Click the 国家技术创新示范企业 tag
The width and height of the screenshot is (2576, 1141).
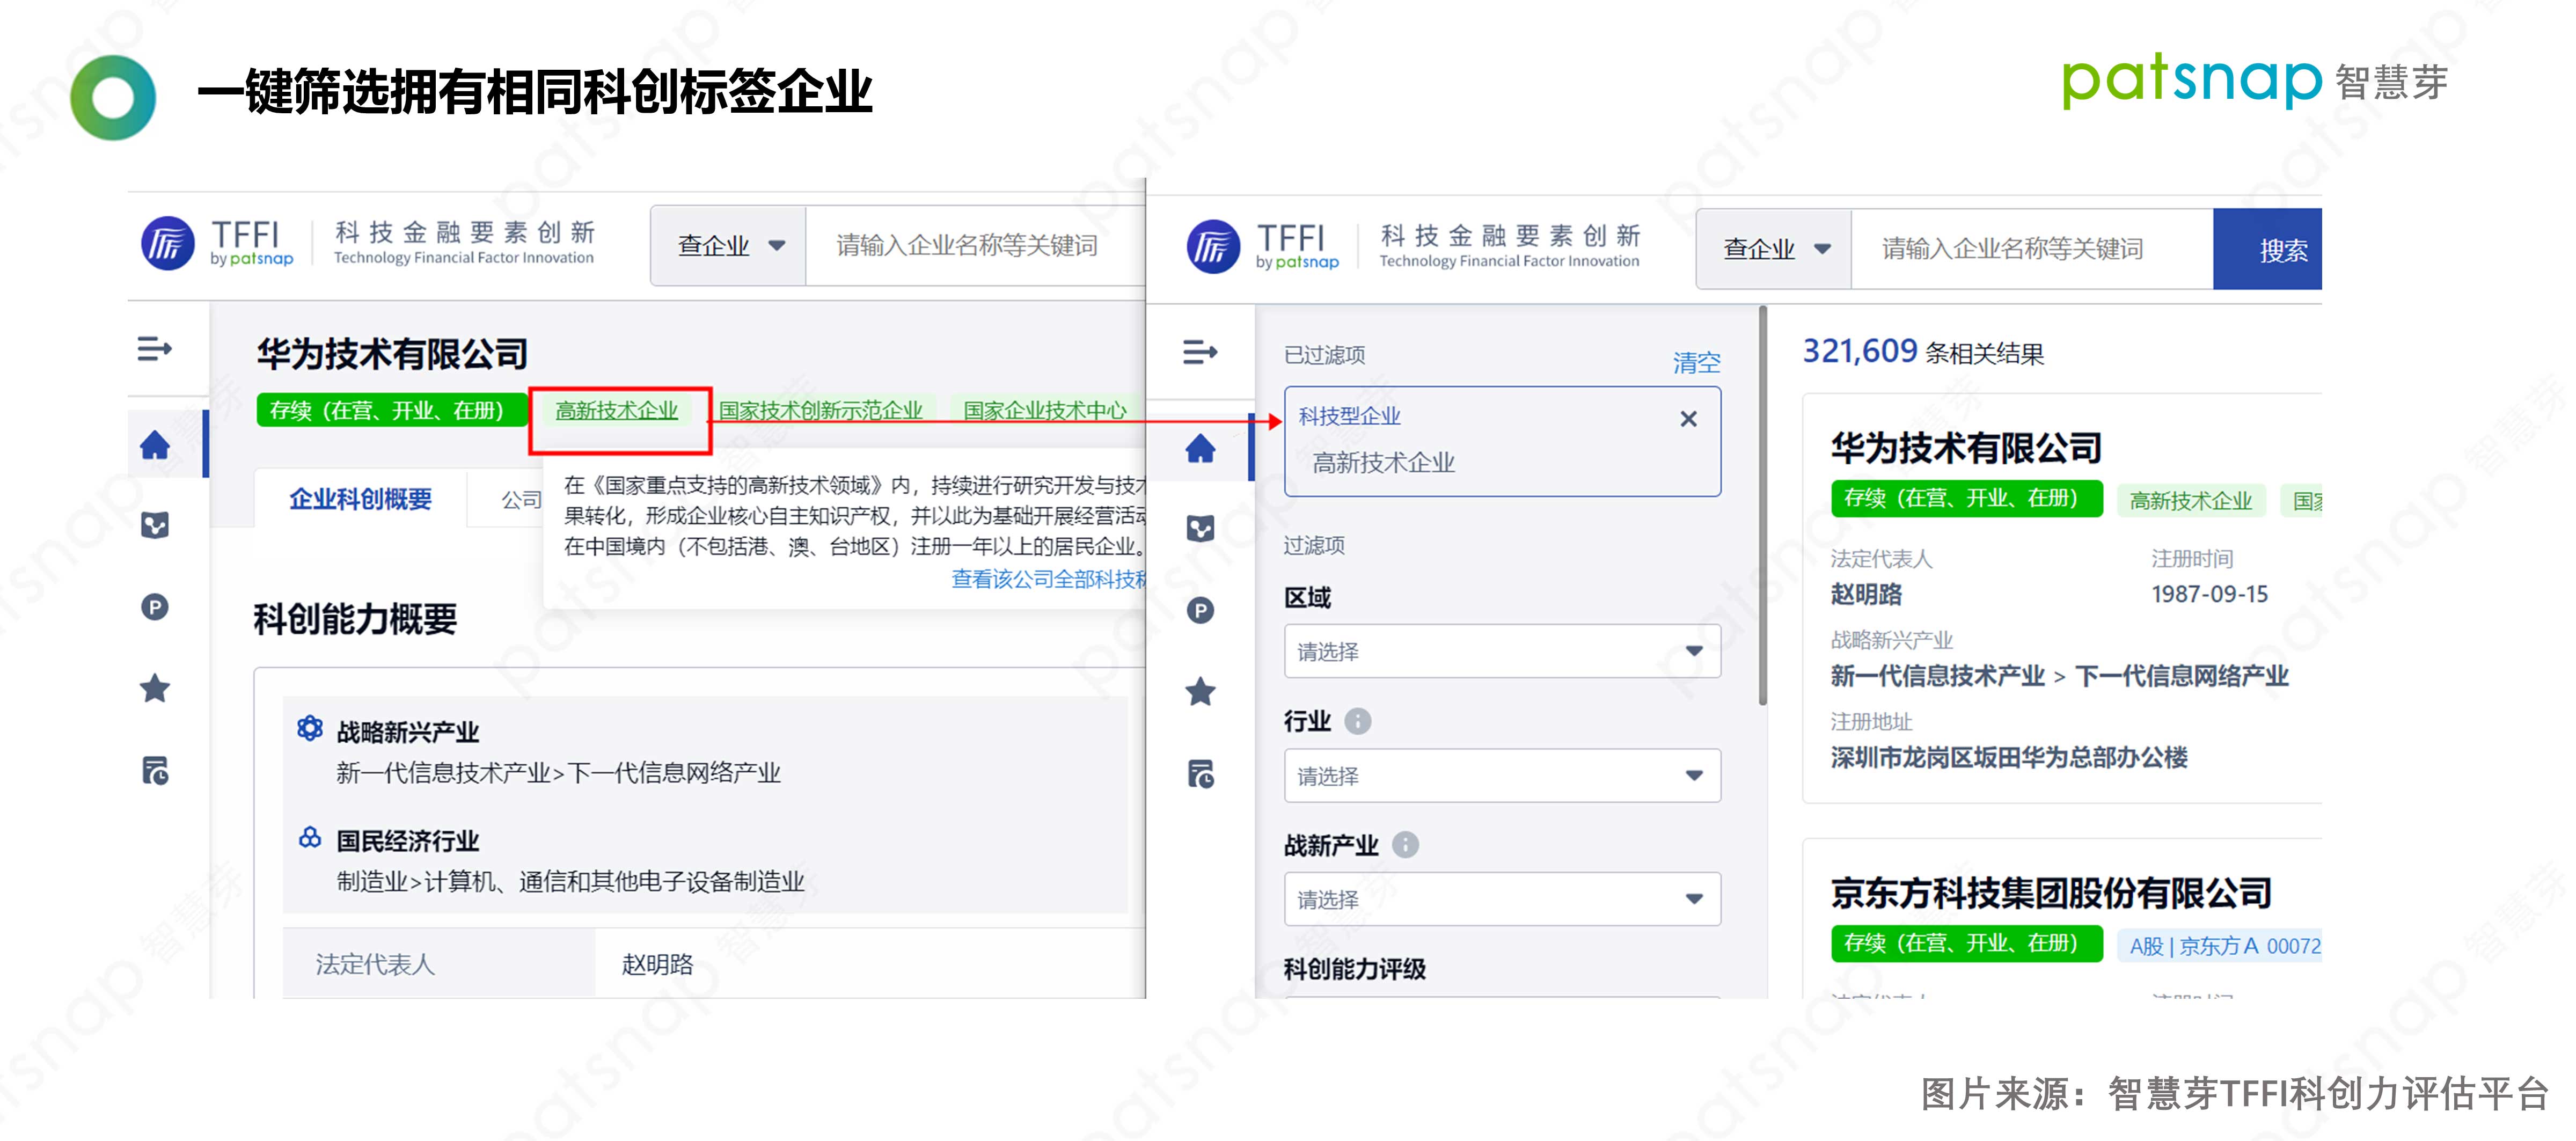820,411
